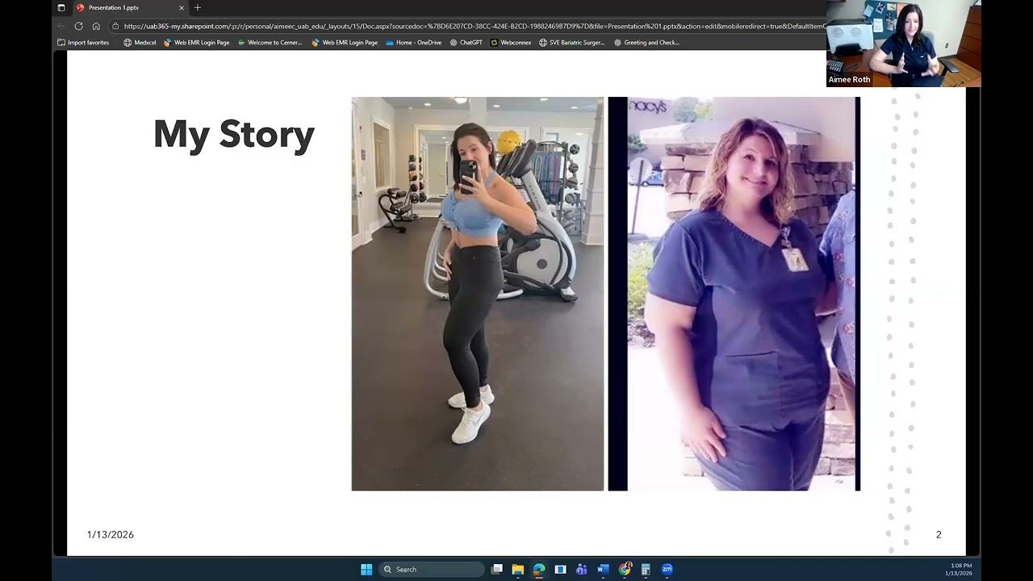Open Google Chrome from the taskbar
The height and width of the screenshot is (581, 1033).
625,569
